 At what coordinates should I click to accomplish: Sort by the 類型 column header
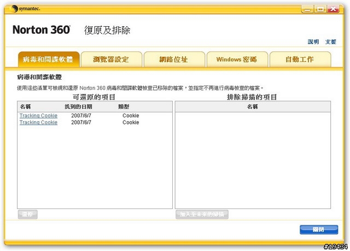pos(124,107)
